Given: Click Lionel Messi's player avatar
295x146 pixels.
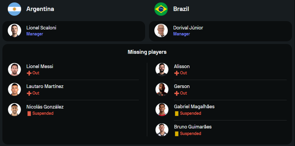Looking at the screenshot, I should (x=14, y=69).
